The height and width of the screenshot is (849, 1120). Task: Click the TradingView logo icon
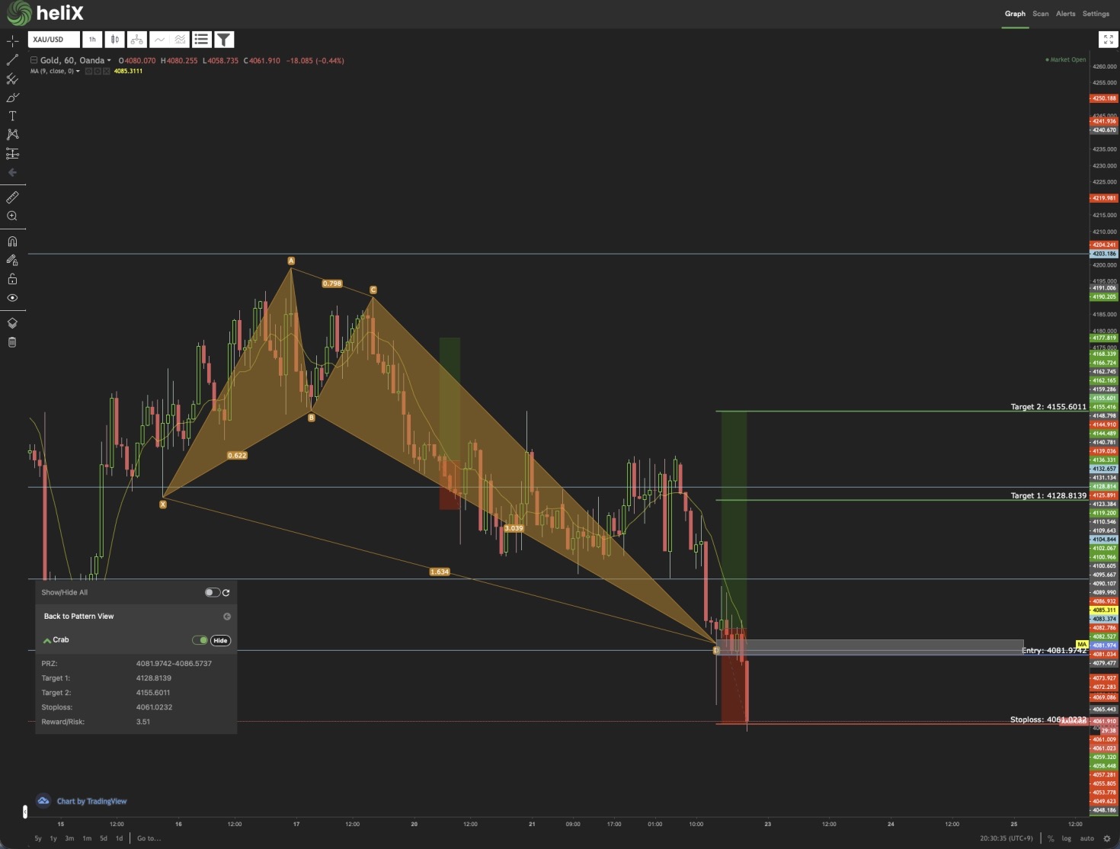(x=43, y=800)
